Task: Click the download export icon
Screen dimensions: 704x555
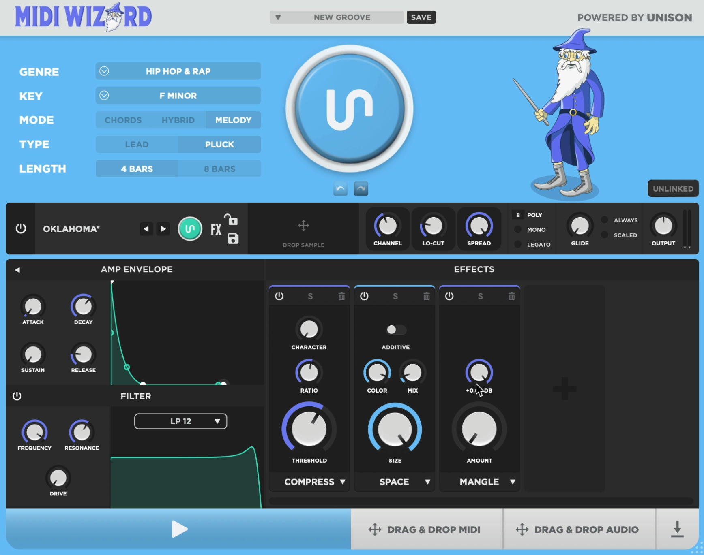Action: 677,529
